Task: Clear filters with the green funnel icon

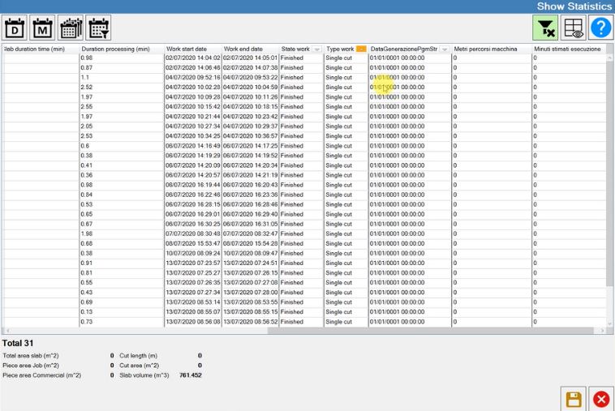Action: click(x=545, y=28)
